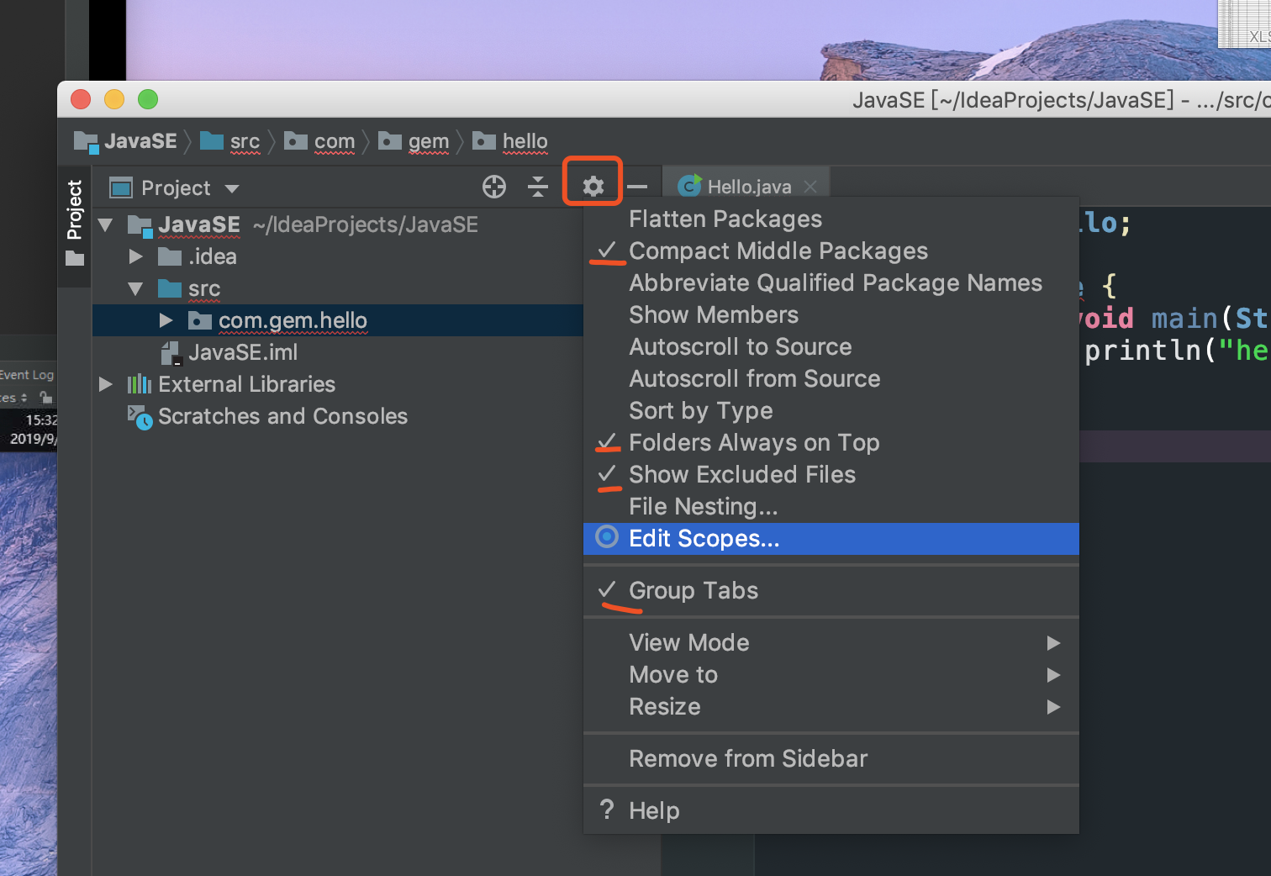Enable Autoscroll to Source option
This screenshot has height=876, width=1271.
pyautogui.click(x=831, y=346)
